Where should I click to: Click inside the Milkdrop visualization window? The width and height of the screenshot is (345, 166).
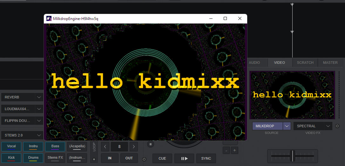tap(145, 82)
